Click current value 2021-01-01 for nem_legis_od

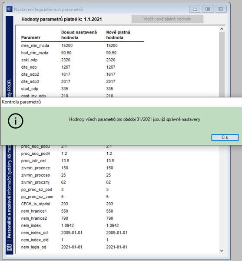pyautogui.click(x=72, y=247)
